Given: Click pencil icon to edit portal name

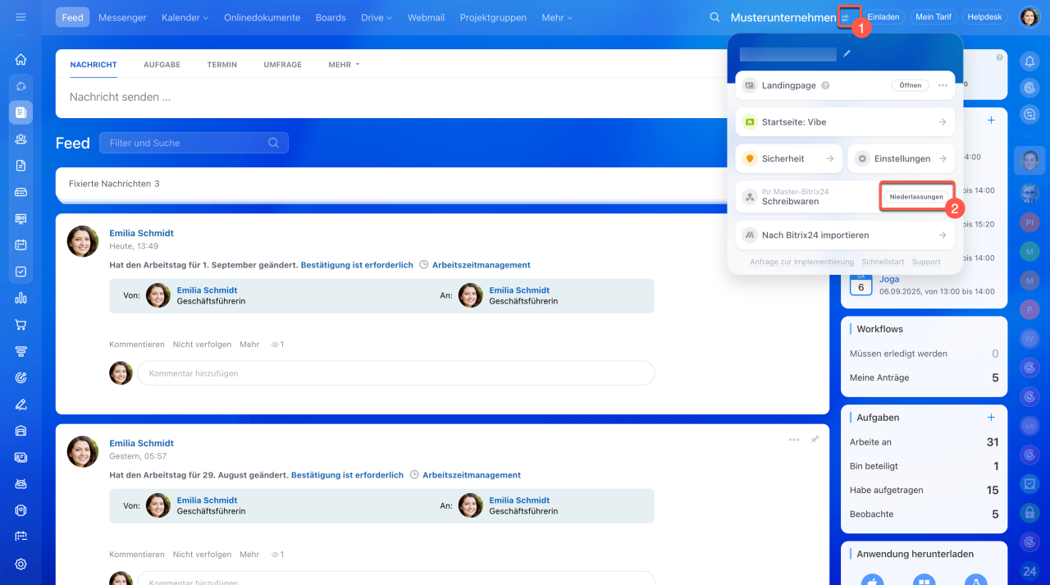Looking at the screenshot, I should [847, 54].
